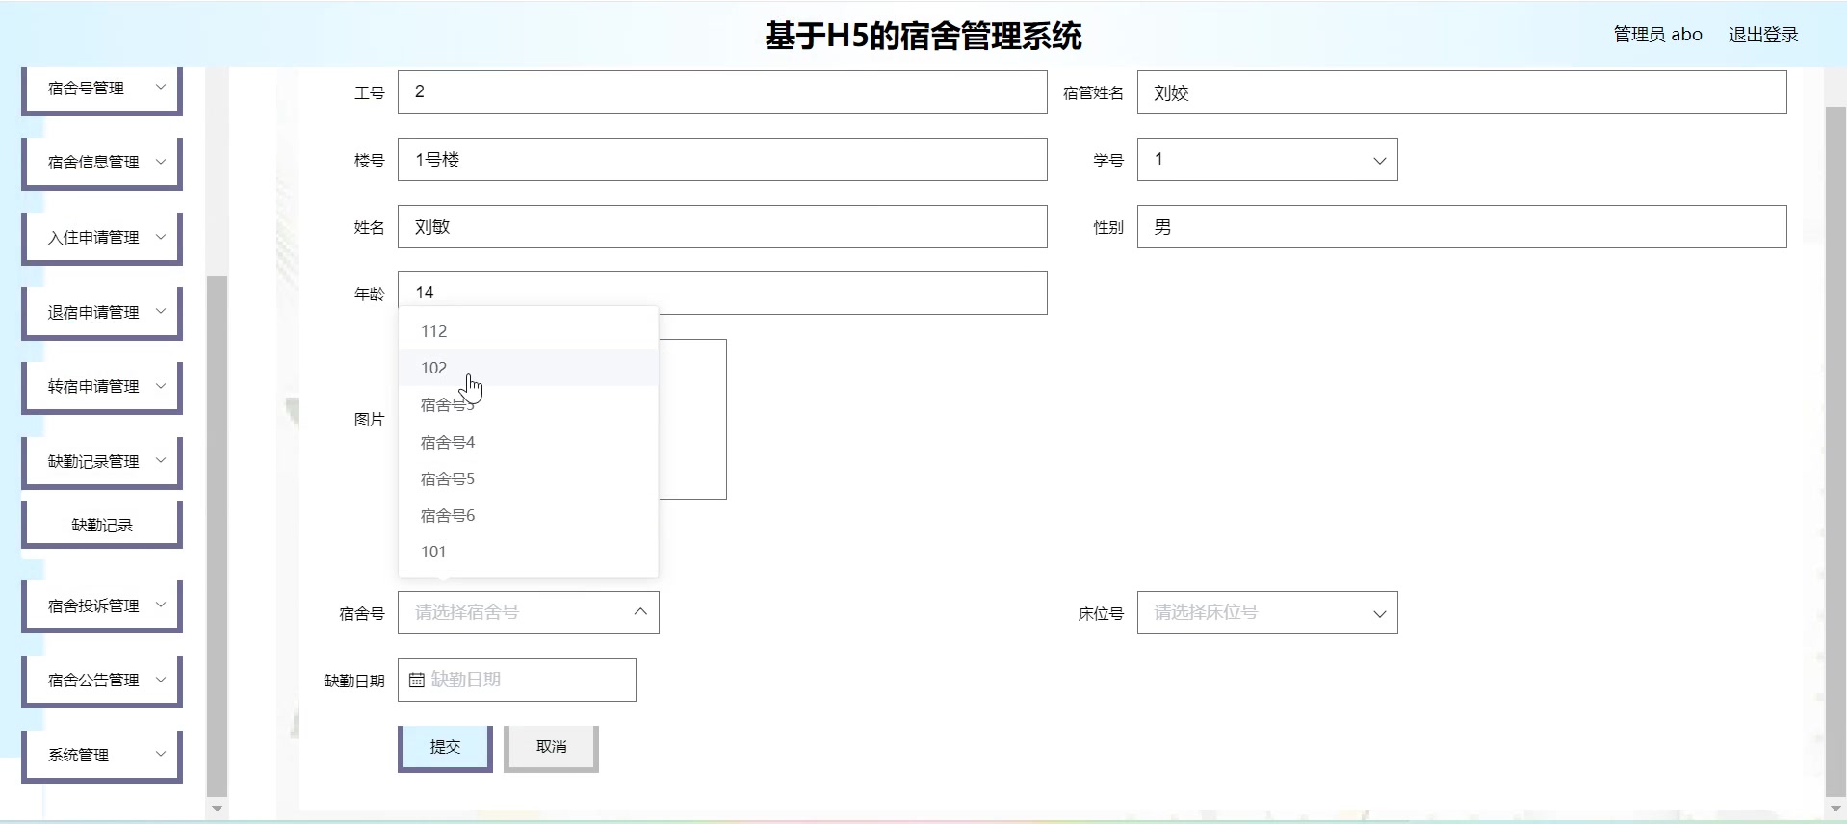The width and height of the screenshot is (1847, 824).
Task: Open the 床位号 dropdown
Action: 1267,613
